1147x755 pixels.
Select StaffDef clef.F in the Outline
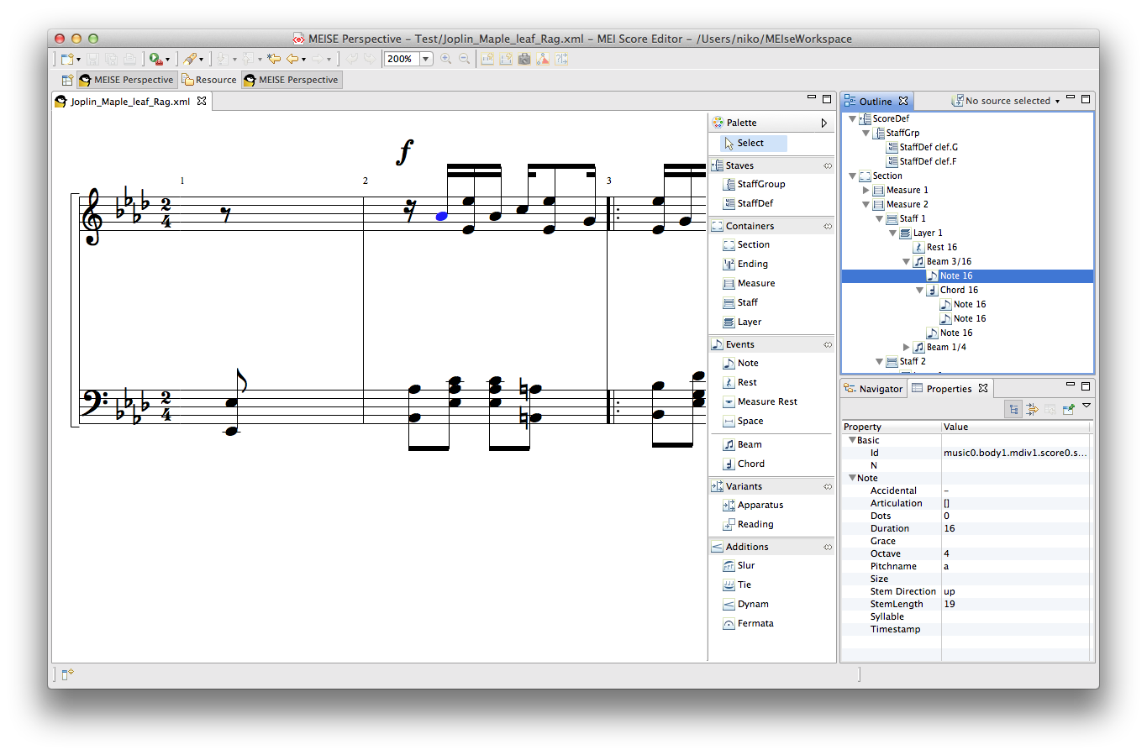[x=927, y=161]
